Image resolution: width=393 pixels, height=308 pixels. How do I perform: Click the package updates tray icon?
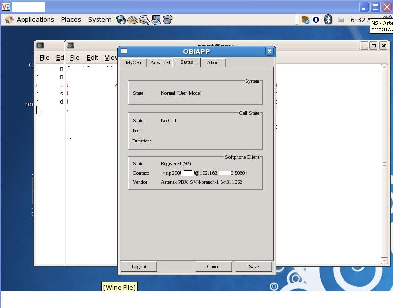click(x=305, y=20)
